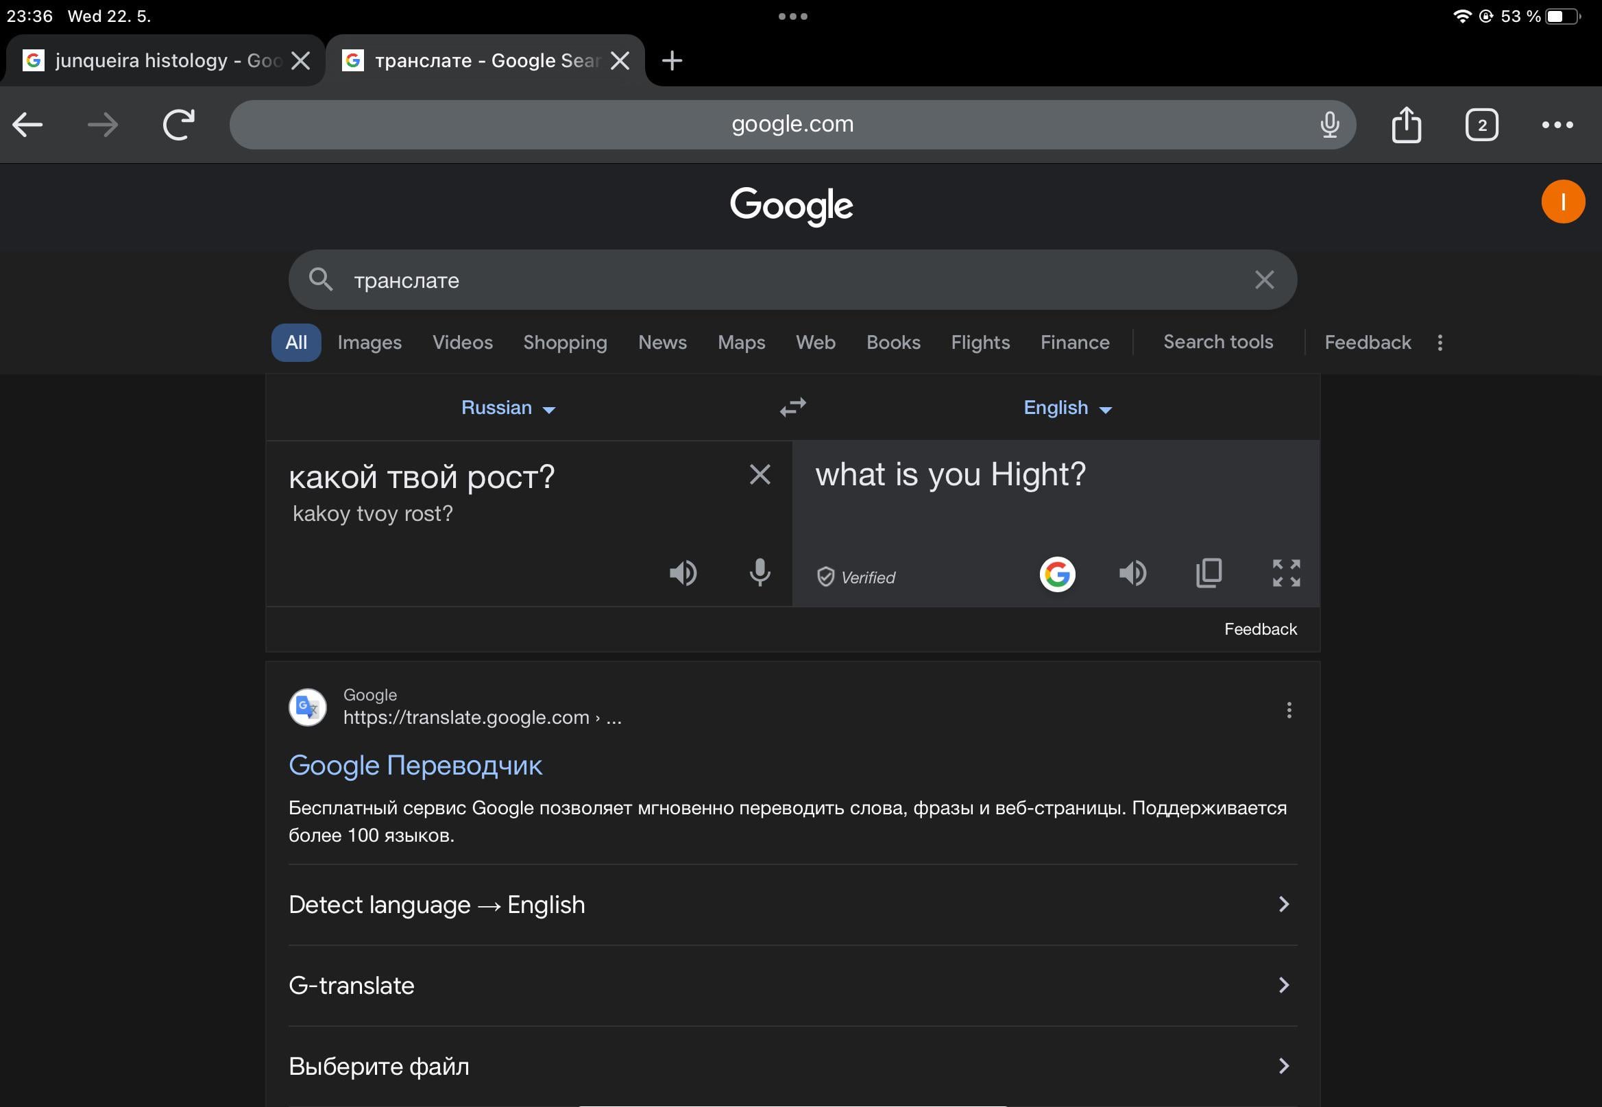Play audio of the Russian text
Viewport: 1602px width, 1107px height.
click(x=684, y=573)
